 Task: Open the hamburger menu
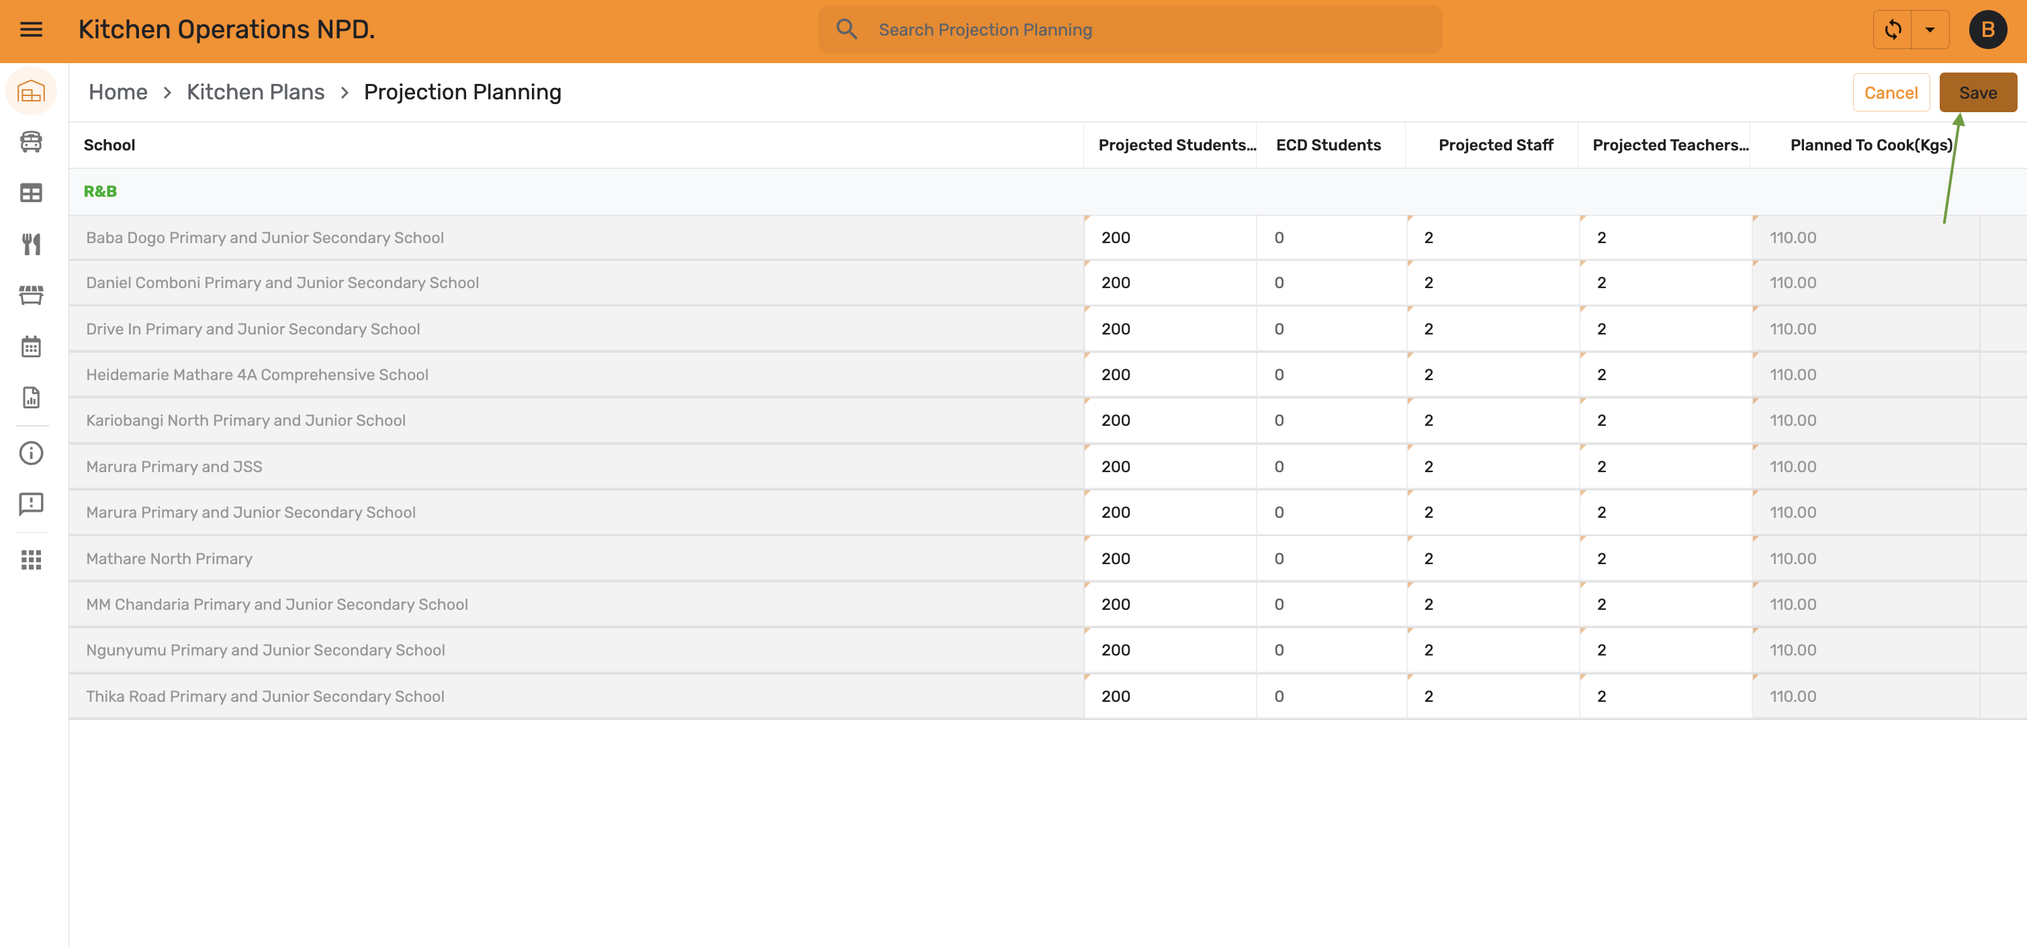coord(31,30)
